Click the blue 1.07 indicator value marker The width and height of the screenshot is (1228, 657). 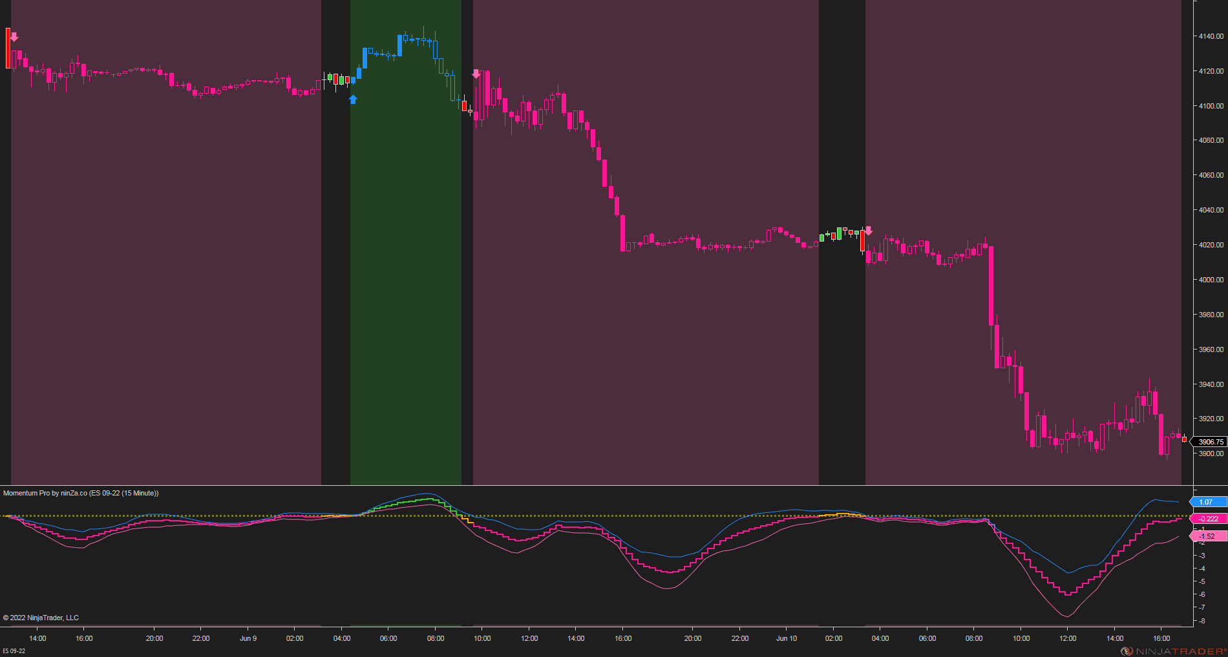1208,502
